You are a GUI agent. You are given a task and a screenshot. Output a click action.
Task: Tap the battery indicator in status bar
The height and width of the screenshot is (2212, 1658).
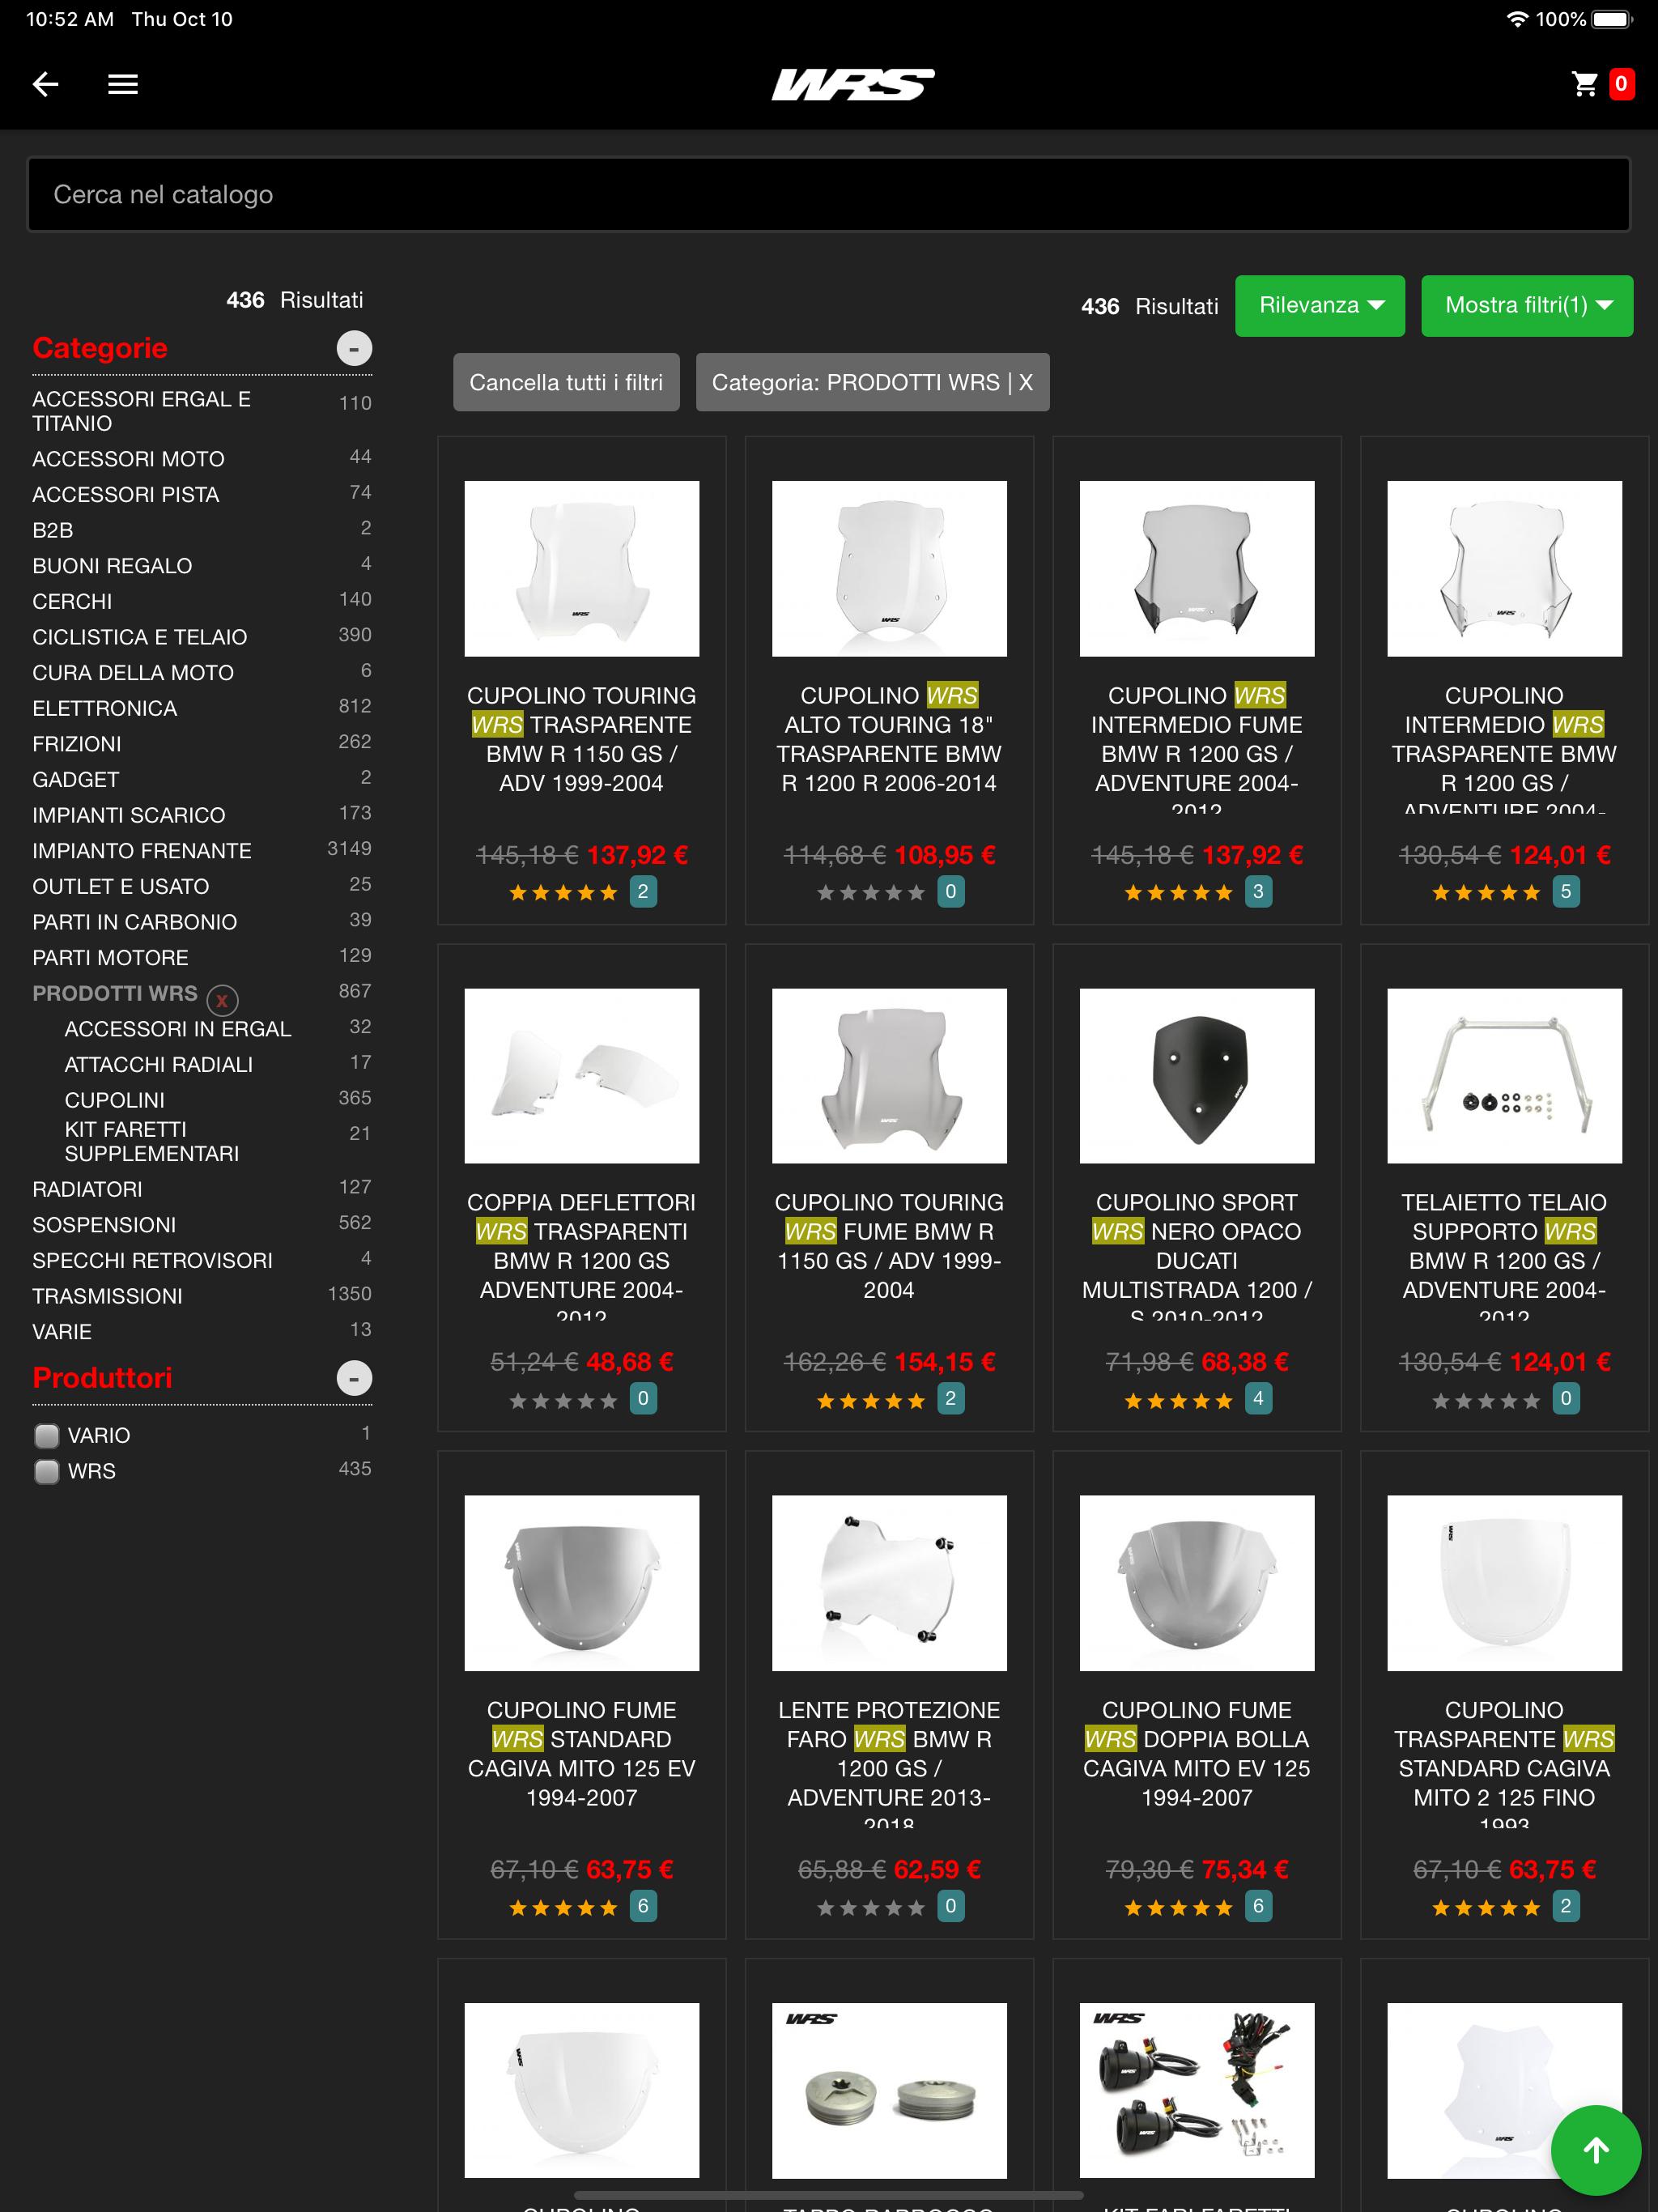point(1612,19)
